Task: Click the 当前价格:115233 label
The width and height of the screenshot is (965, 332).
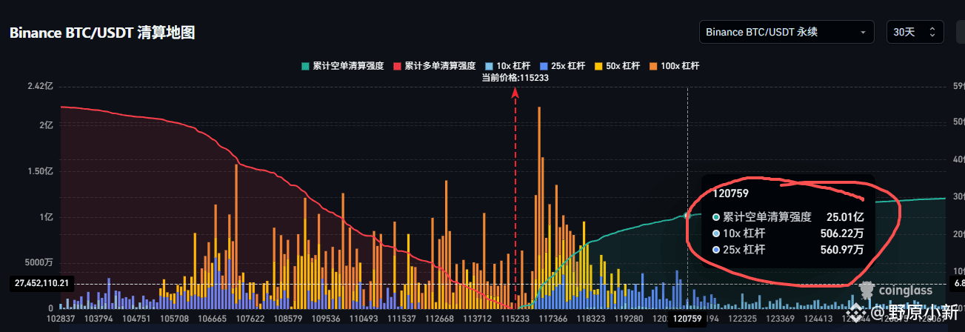Action: pos(515,77)
